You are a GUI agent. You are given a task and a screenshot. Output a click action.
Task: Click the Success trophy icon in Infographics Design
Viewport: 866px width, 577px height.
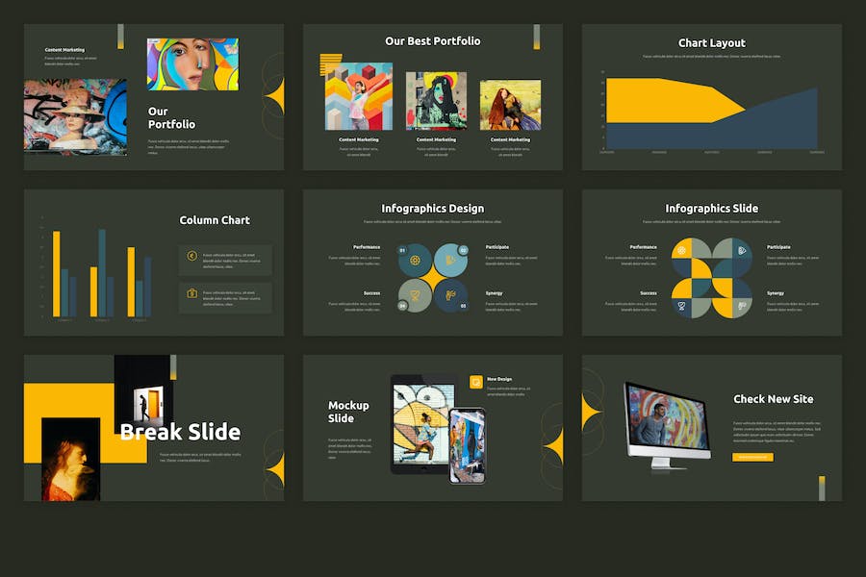(416, 295)
